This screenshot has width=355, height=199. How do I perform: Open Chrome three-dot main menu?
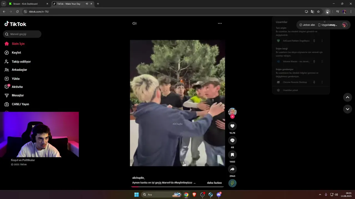pos(351,12)
